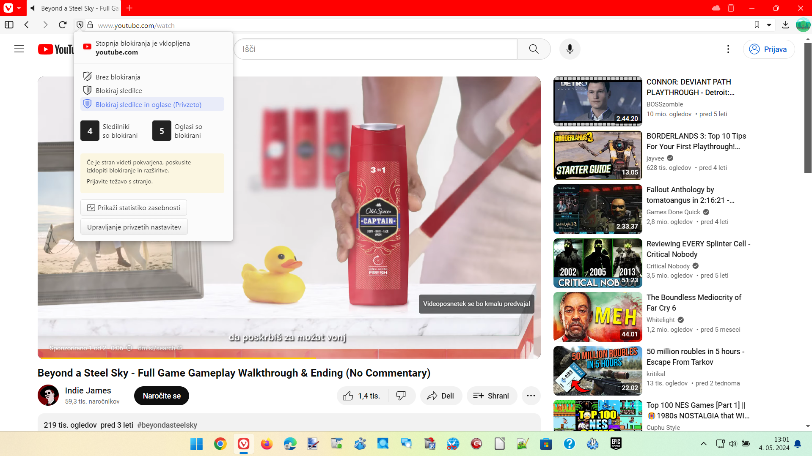Screen dimensions: 812x456
Task: Open Far Cry 6 MEH thumbnail
Action: point(597,317)
